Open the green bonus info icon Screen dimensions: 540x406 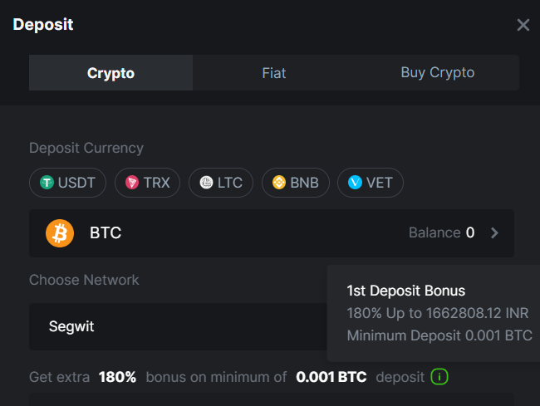point(439,377)
